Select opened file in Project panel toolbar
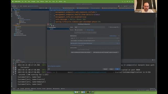 click(40, 8)
